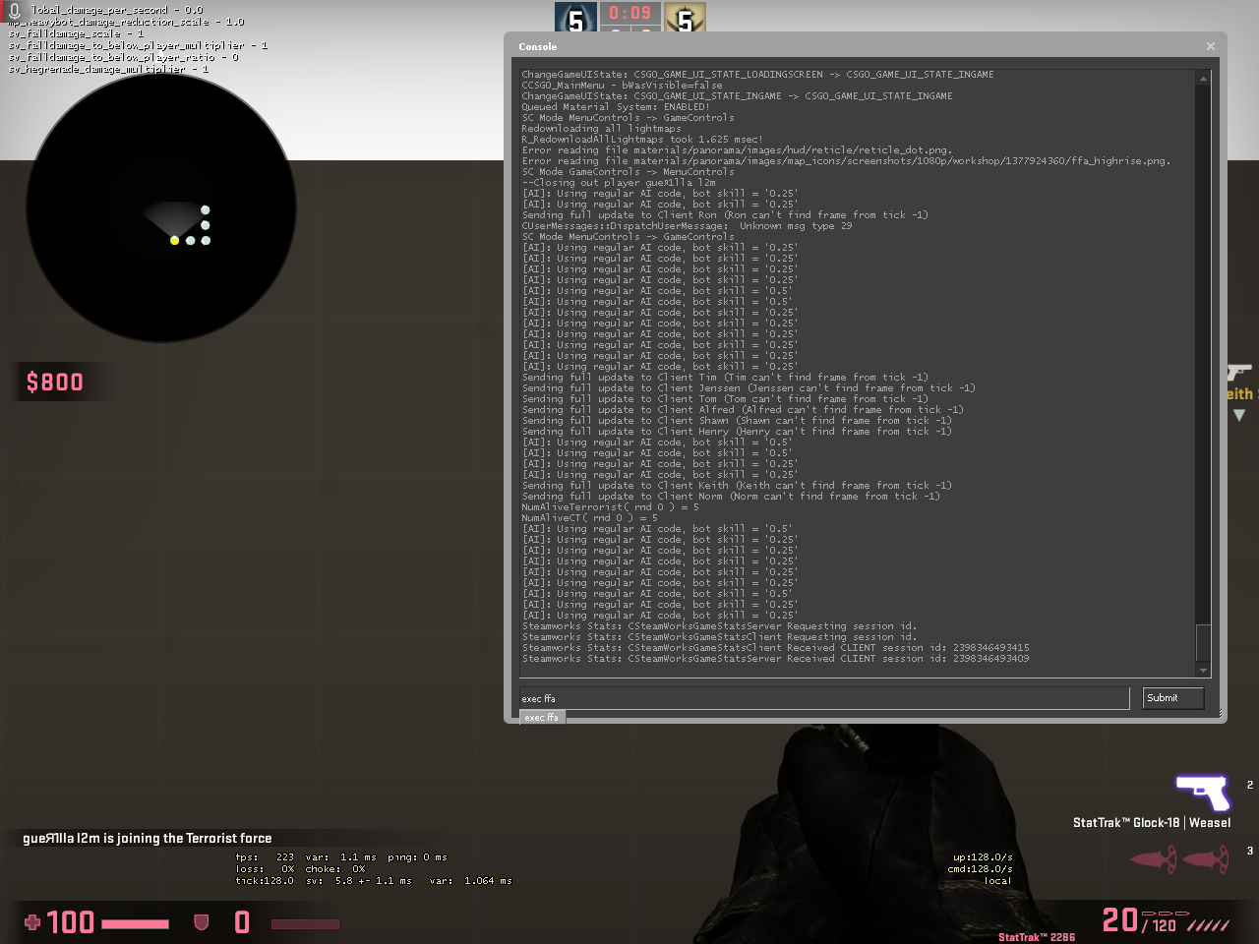The image size is (1259, 944).
Task: Click the 'Redownloading all lightmaps' console line
Action: (x=601, y=129)
